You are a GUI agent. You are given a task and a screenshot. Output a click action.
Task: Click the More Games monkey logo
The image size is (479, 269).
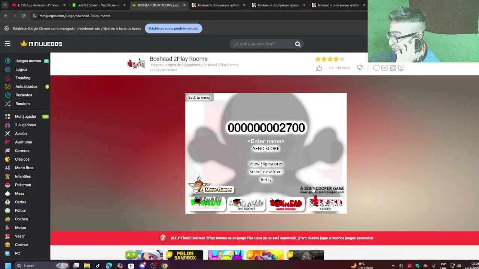coord(211,185)
